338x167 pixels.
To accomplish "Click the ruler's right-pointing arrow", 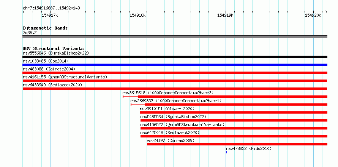I will click(x=326, y=12).
